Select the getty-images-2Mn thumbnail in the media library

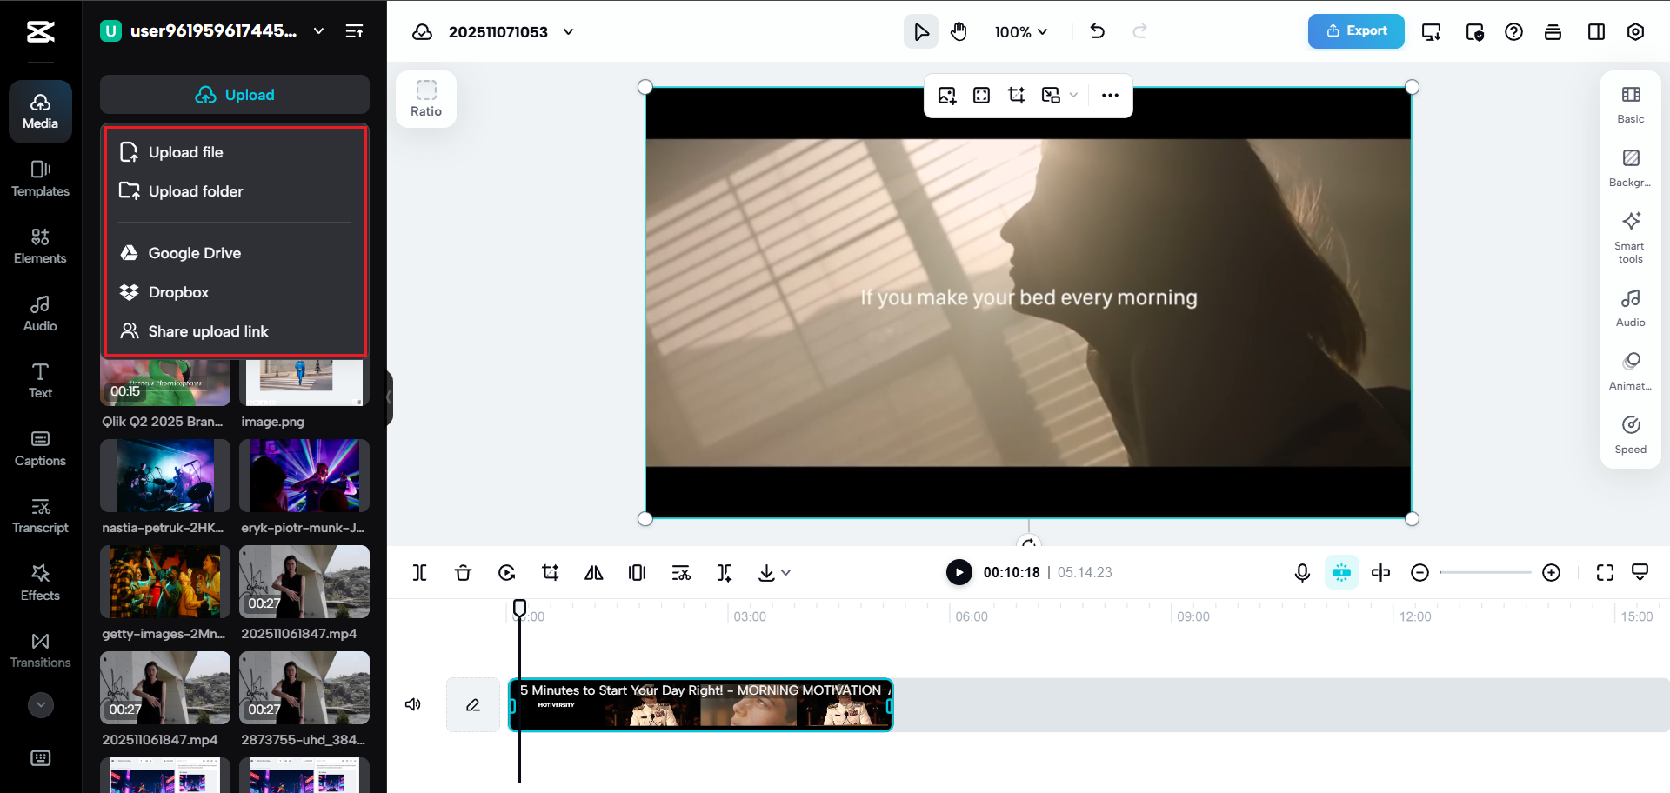pyautogui.click(x=164, y=582)
